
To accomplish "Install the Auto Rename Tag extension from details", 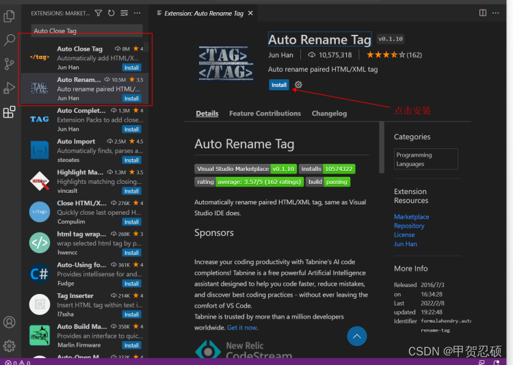I will [279, 85].
